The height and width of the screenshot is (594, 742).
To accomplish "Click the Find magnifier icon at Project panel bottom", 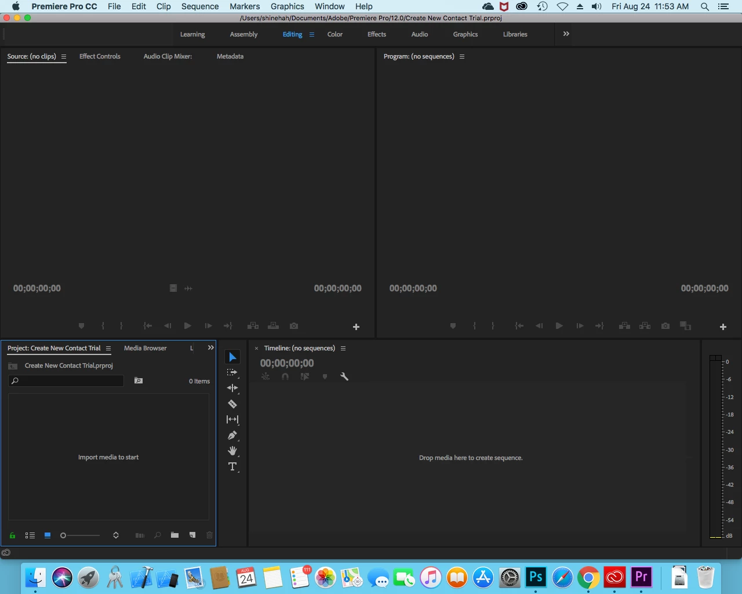I will coord(157,535).
